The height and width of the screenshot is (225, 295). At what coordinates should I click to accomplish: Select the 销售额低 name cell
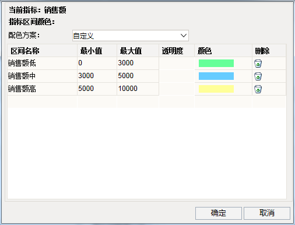pyautogui.click(x=42, y=64)
